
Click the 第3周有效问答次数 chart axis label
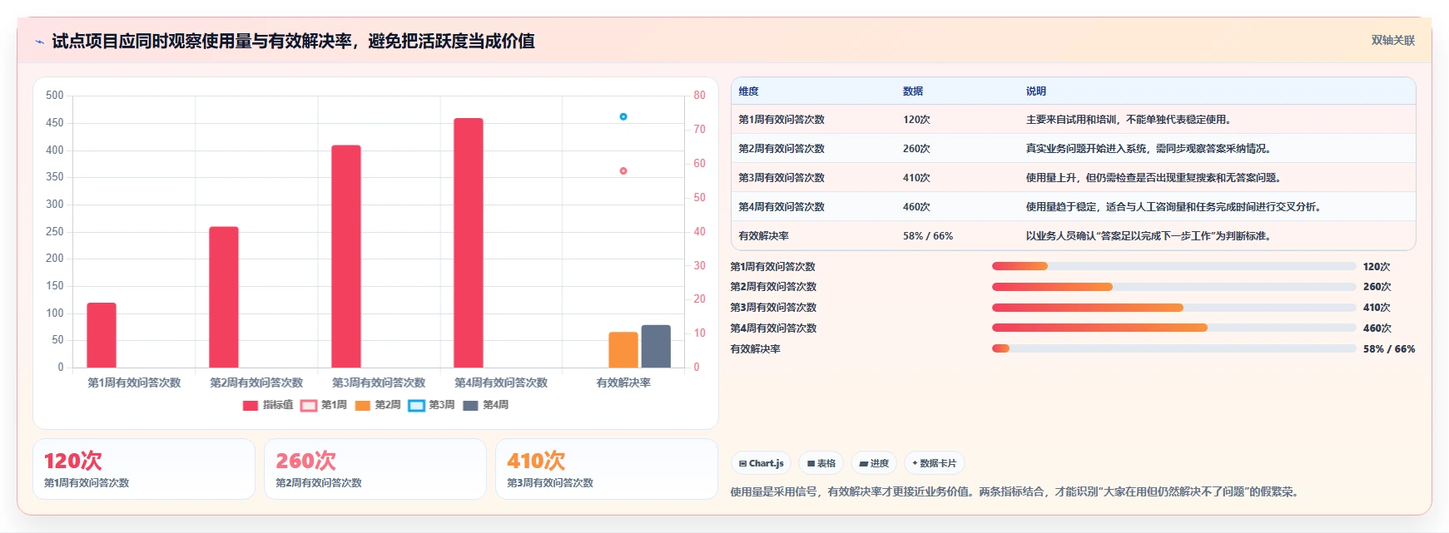point(379,382)
